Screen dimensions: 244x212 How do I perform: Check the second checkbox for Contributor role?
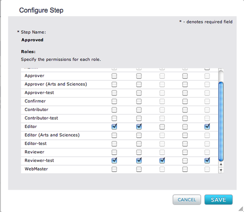click(139, 110)
